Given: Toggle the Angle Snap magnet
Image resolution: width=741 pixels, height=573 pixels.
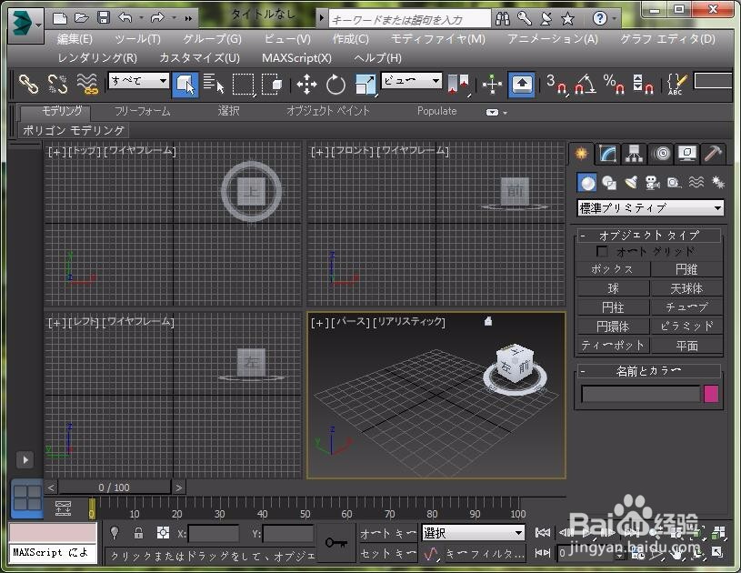Looking at the screenshot, I should coord(585,85).
